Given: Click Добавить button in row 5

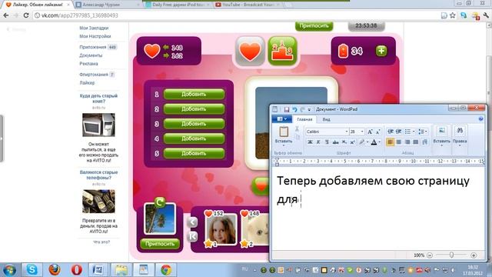Looking at the screenshot, I should 194,153.
